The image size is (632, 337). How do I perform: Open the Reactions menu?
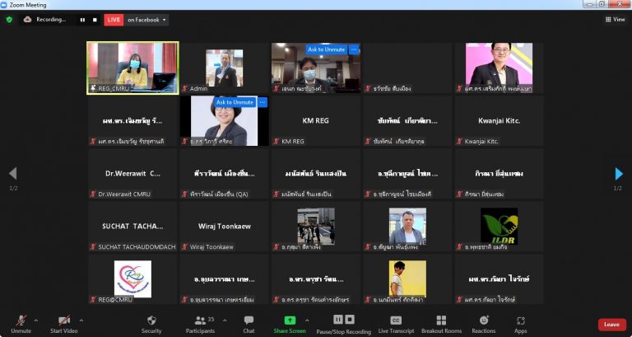(484, 323)
